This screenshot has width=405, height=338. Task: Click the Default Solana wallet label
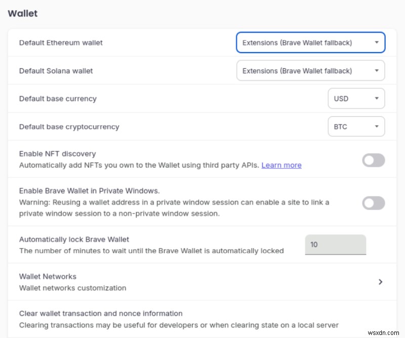point(56,71)
